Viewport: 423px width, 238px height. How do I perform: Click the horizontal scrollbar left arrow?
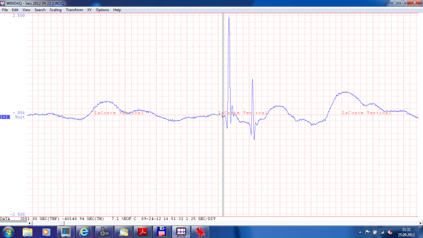tap(30, 223)
